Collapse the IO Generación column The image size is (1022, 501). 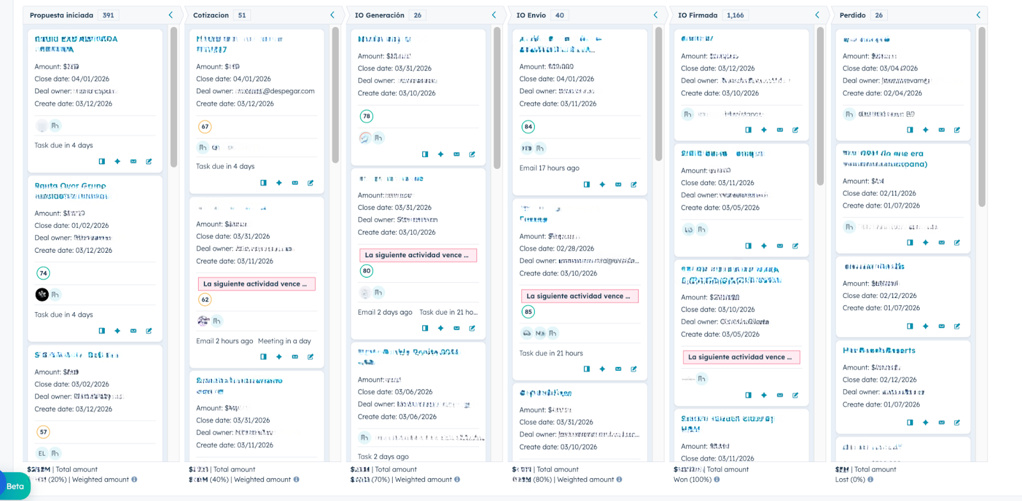coord(494,15)
